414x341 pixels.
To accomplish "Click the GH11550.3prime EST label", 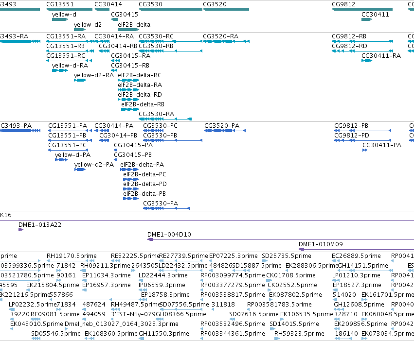I will point(164,334).
